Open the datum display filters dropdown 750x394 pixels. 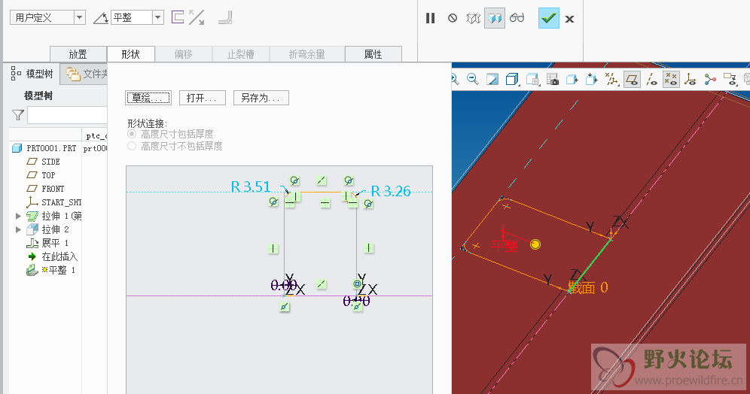tap(611, 79)
